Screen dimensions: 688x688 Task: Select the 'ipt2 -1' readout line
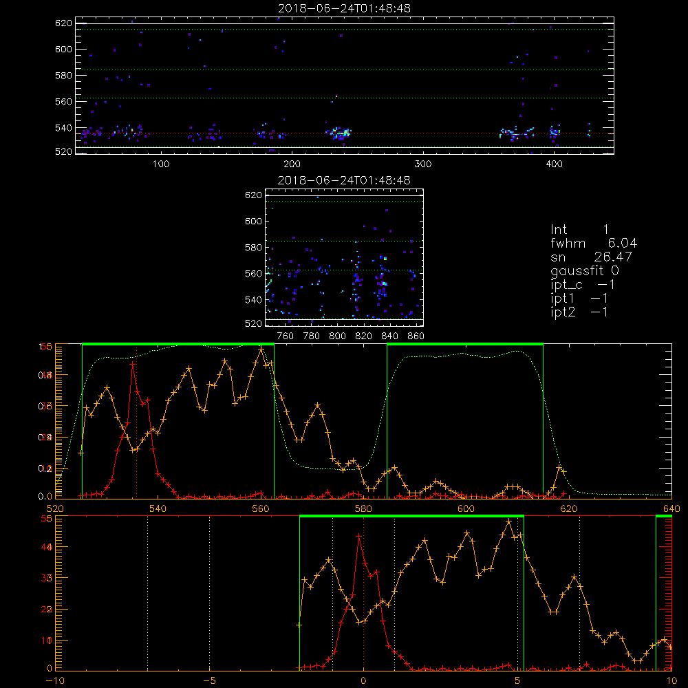click(x=579, y=312)
